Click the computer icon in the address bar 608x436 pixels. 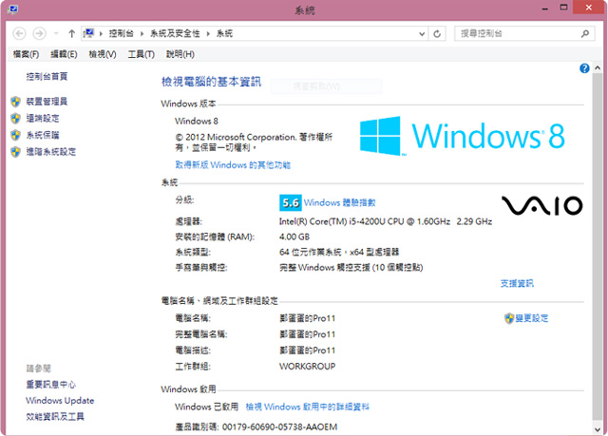tap(88, 33)
